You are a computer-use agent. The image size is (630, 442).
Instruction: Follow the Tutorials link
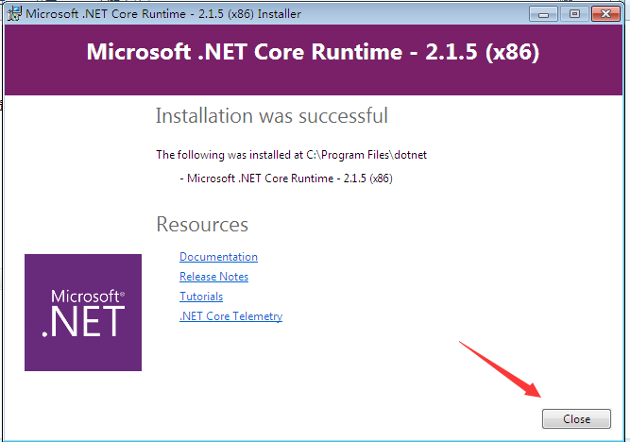[200, 297]
